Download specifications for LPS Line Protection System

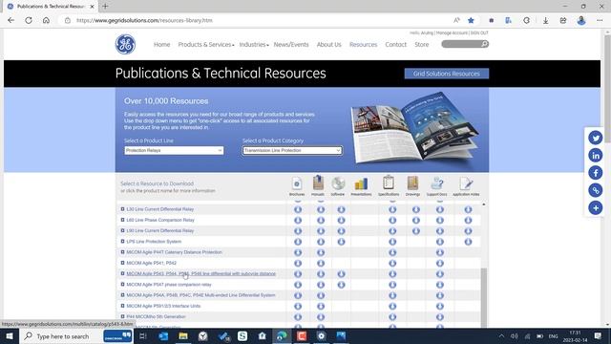392,242
